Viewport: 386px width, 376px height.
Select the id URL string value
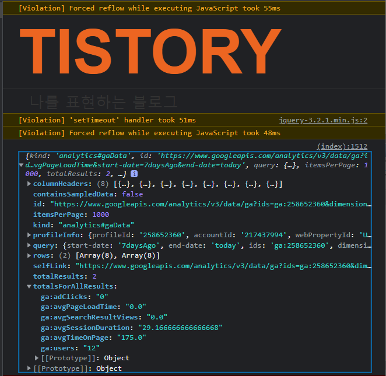pyautogui.click(x=210, y=204)
